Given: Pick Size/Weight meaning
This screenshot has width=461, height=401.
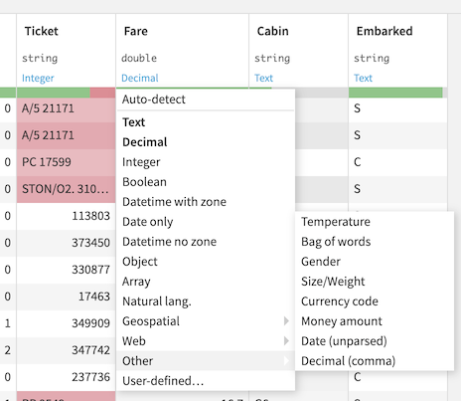Looking at the screenshot, I should (375, 282).
